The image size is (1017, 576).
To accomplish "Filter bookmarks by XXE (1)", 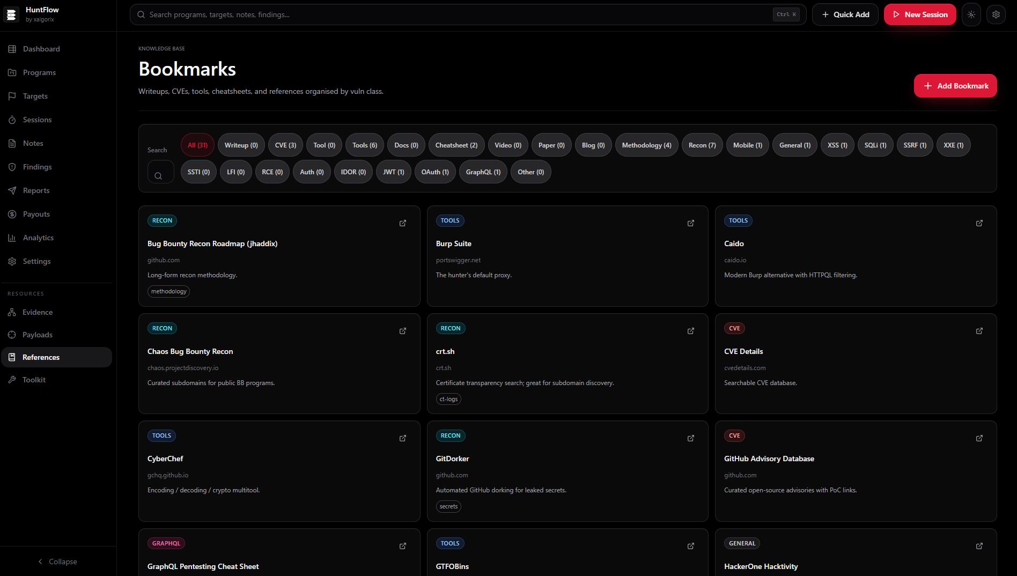I will tap(954, 145).
